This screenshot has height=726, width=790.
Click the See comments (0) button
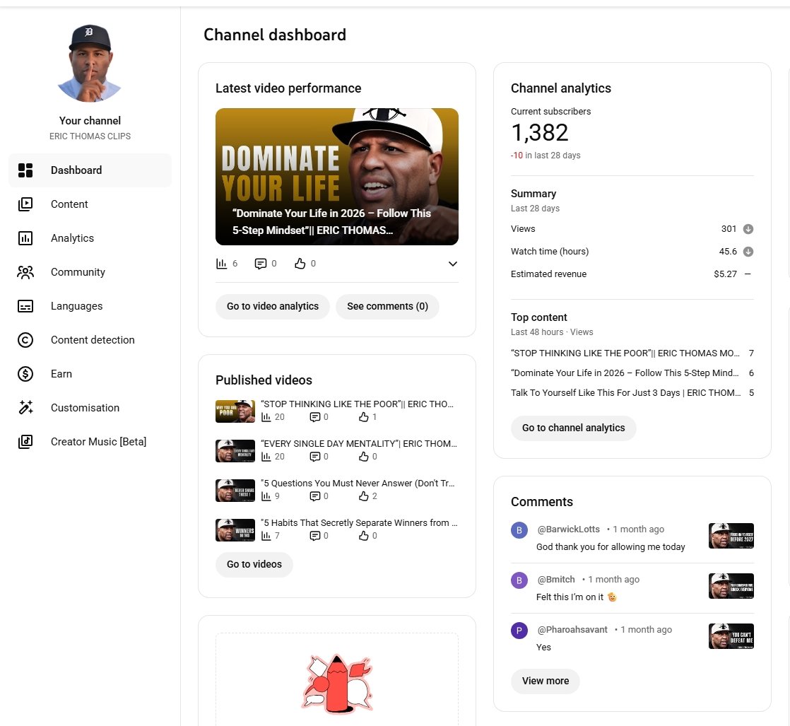pyautogui.click(x=387, y=306)
